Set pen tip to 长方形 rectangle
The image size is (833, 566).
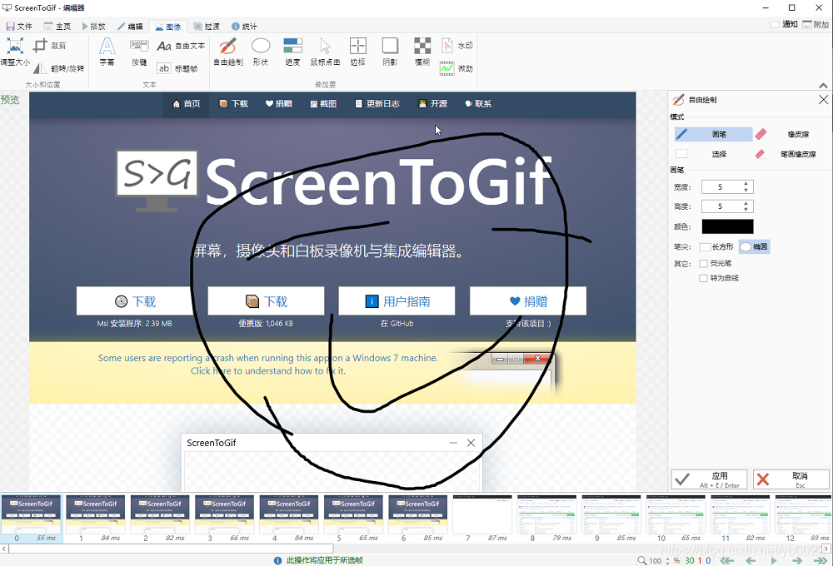coord(716,247)
